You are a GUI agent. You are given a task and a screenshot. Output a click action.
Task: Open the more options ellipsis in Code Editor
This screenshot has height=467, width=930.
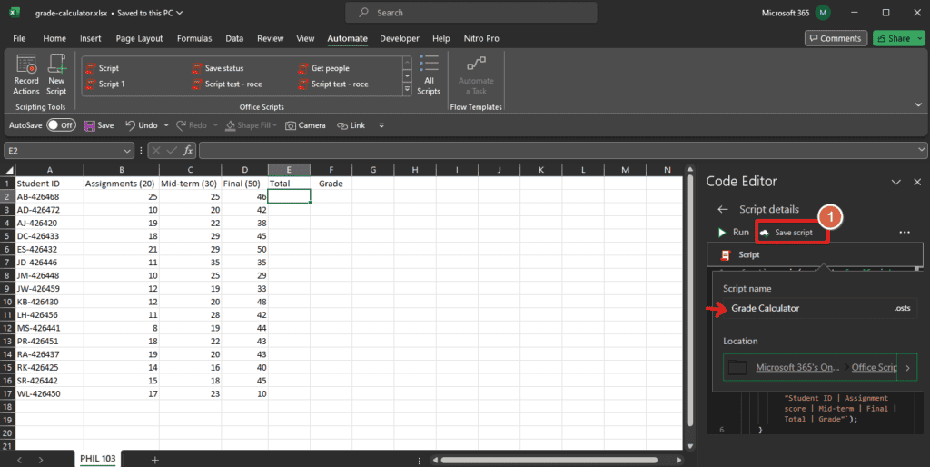tap(905, 232)
